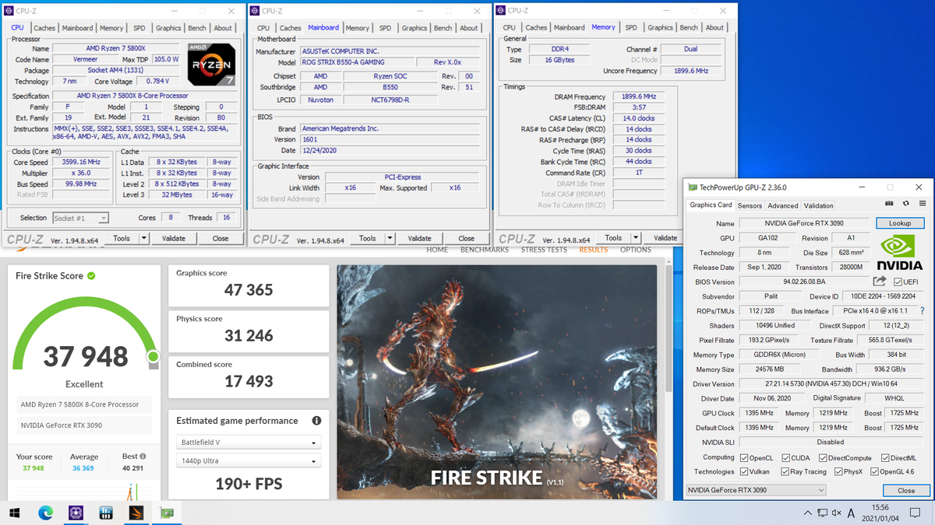Toggle the UEFI checkbox in GPU-Z

(x=898, y=282)
